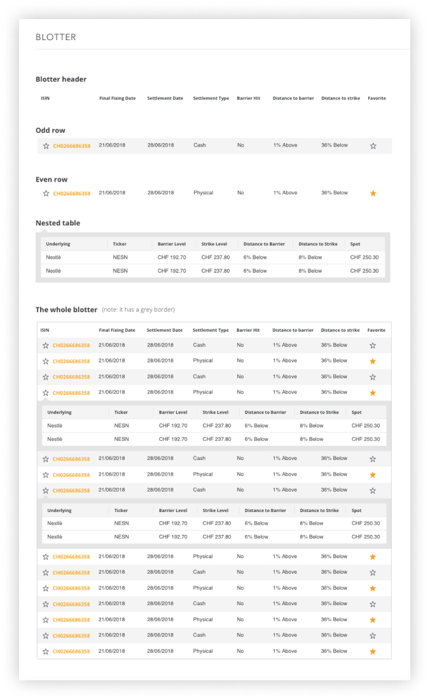This screenshot has height=700, width=430.
Task: Toggle left star in whole blotter's second row
Action: click(x=46, y=361)
